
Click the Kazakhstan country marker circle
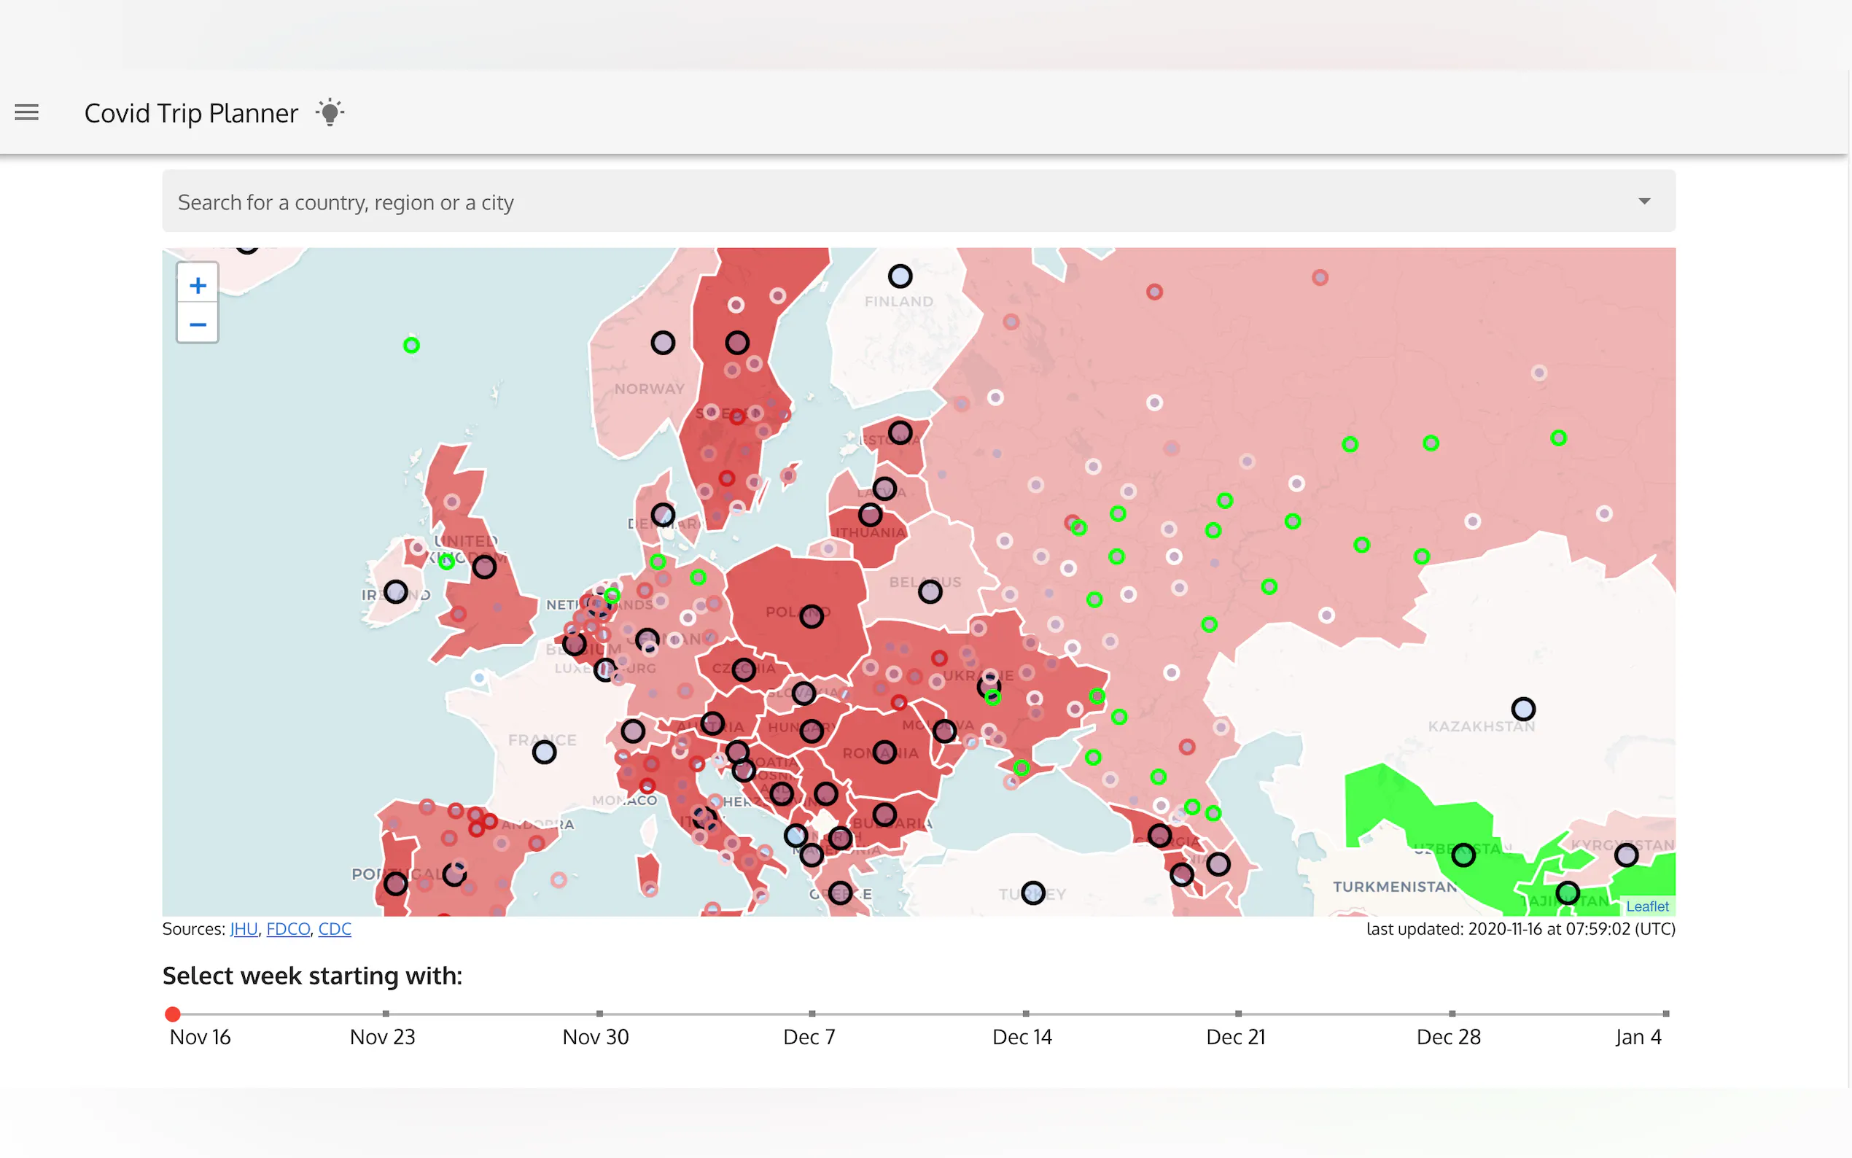tap(1522, 708)
